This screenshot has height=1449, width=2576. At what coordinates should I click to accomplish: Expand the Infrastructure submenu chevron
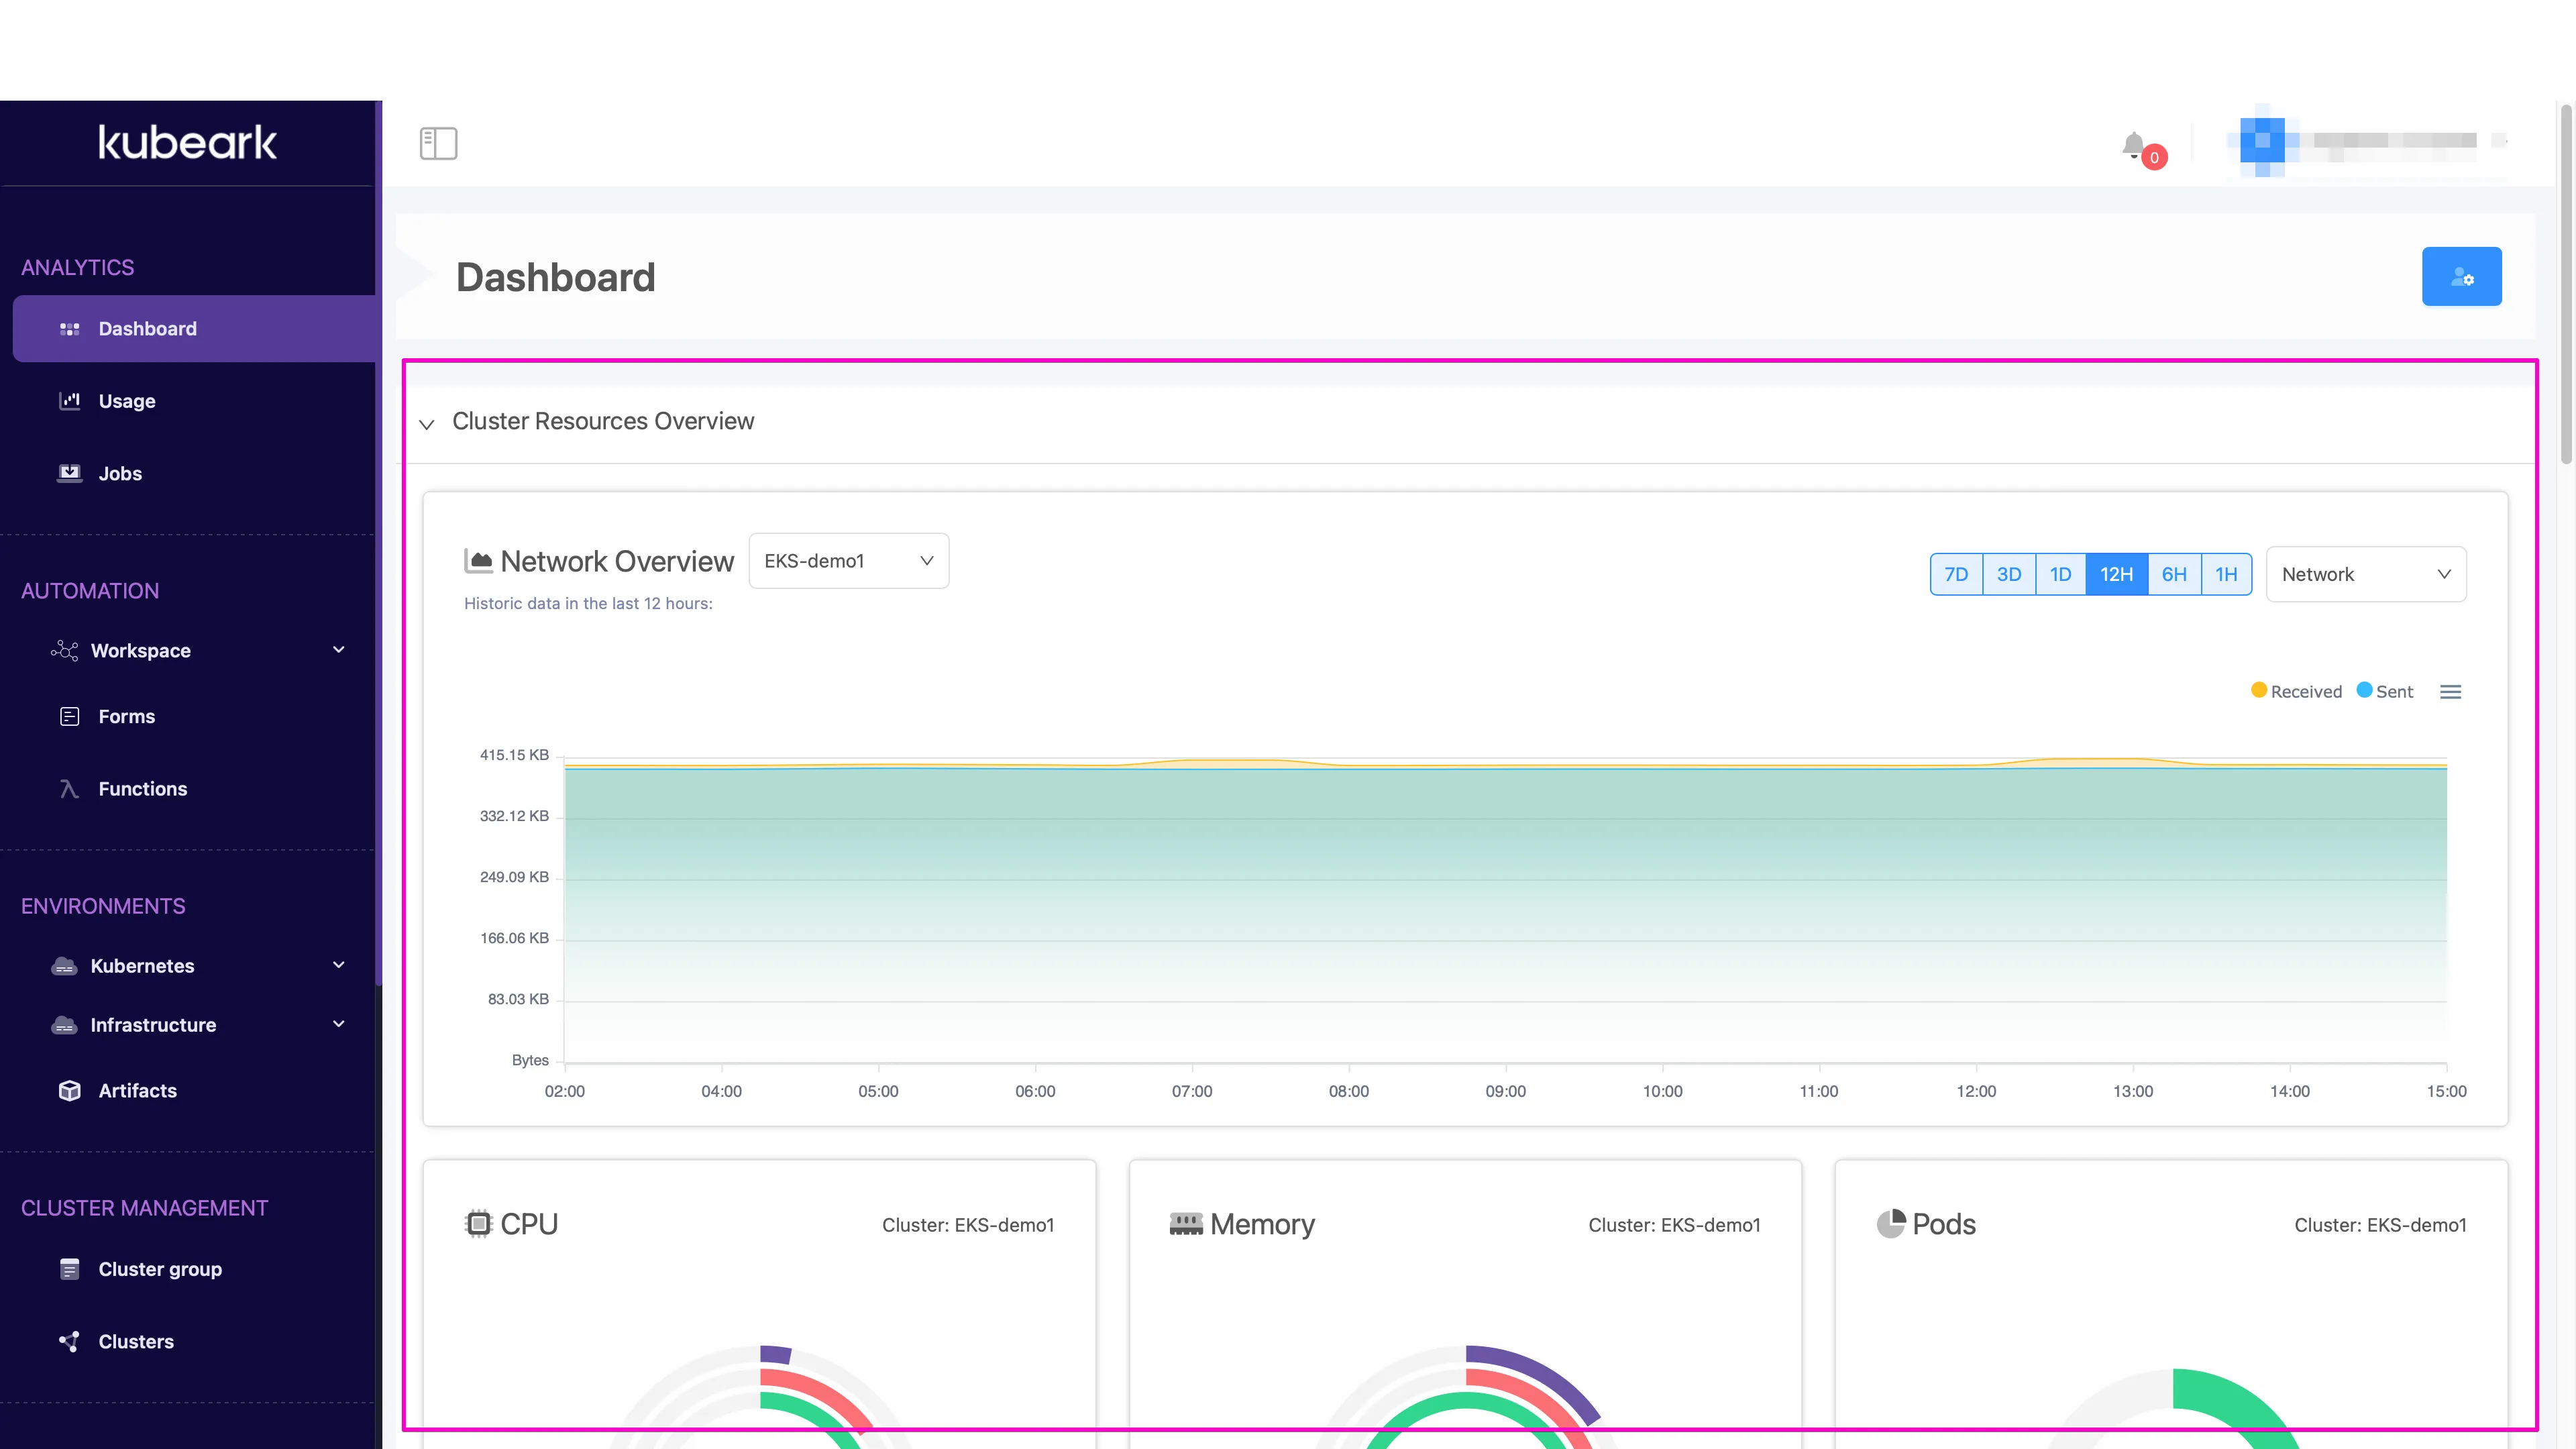[339, 1024]
